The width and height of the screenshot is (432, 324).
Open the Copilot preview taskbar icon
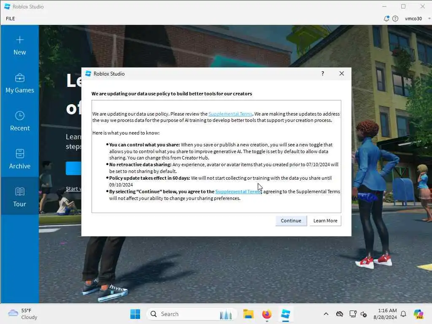[418, 314]
